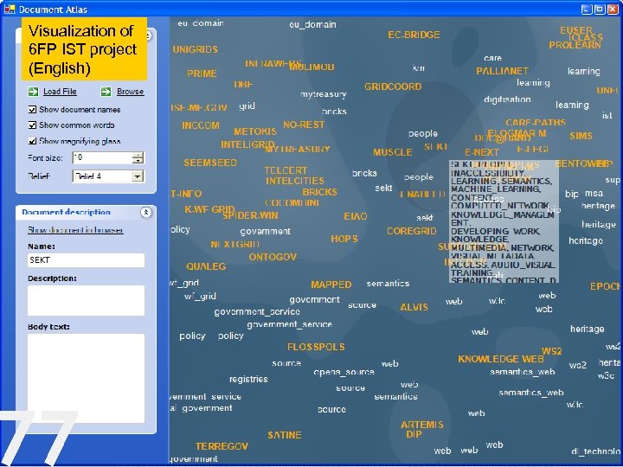
Task: Select the E-NEXT document label
Action: tap(482, 152)
